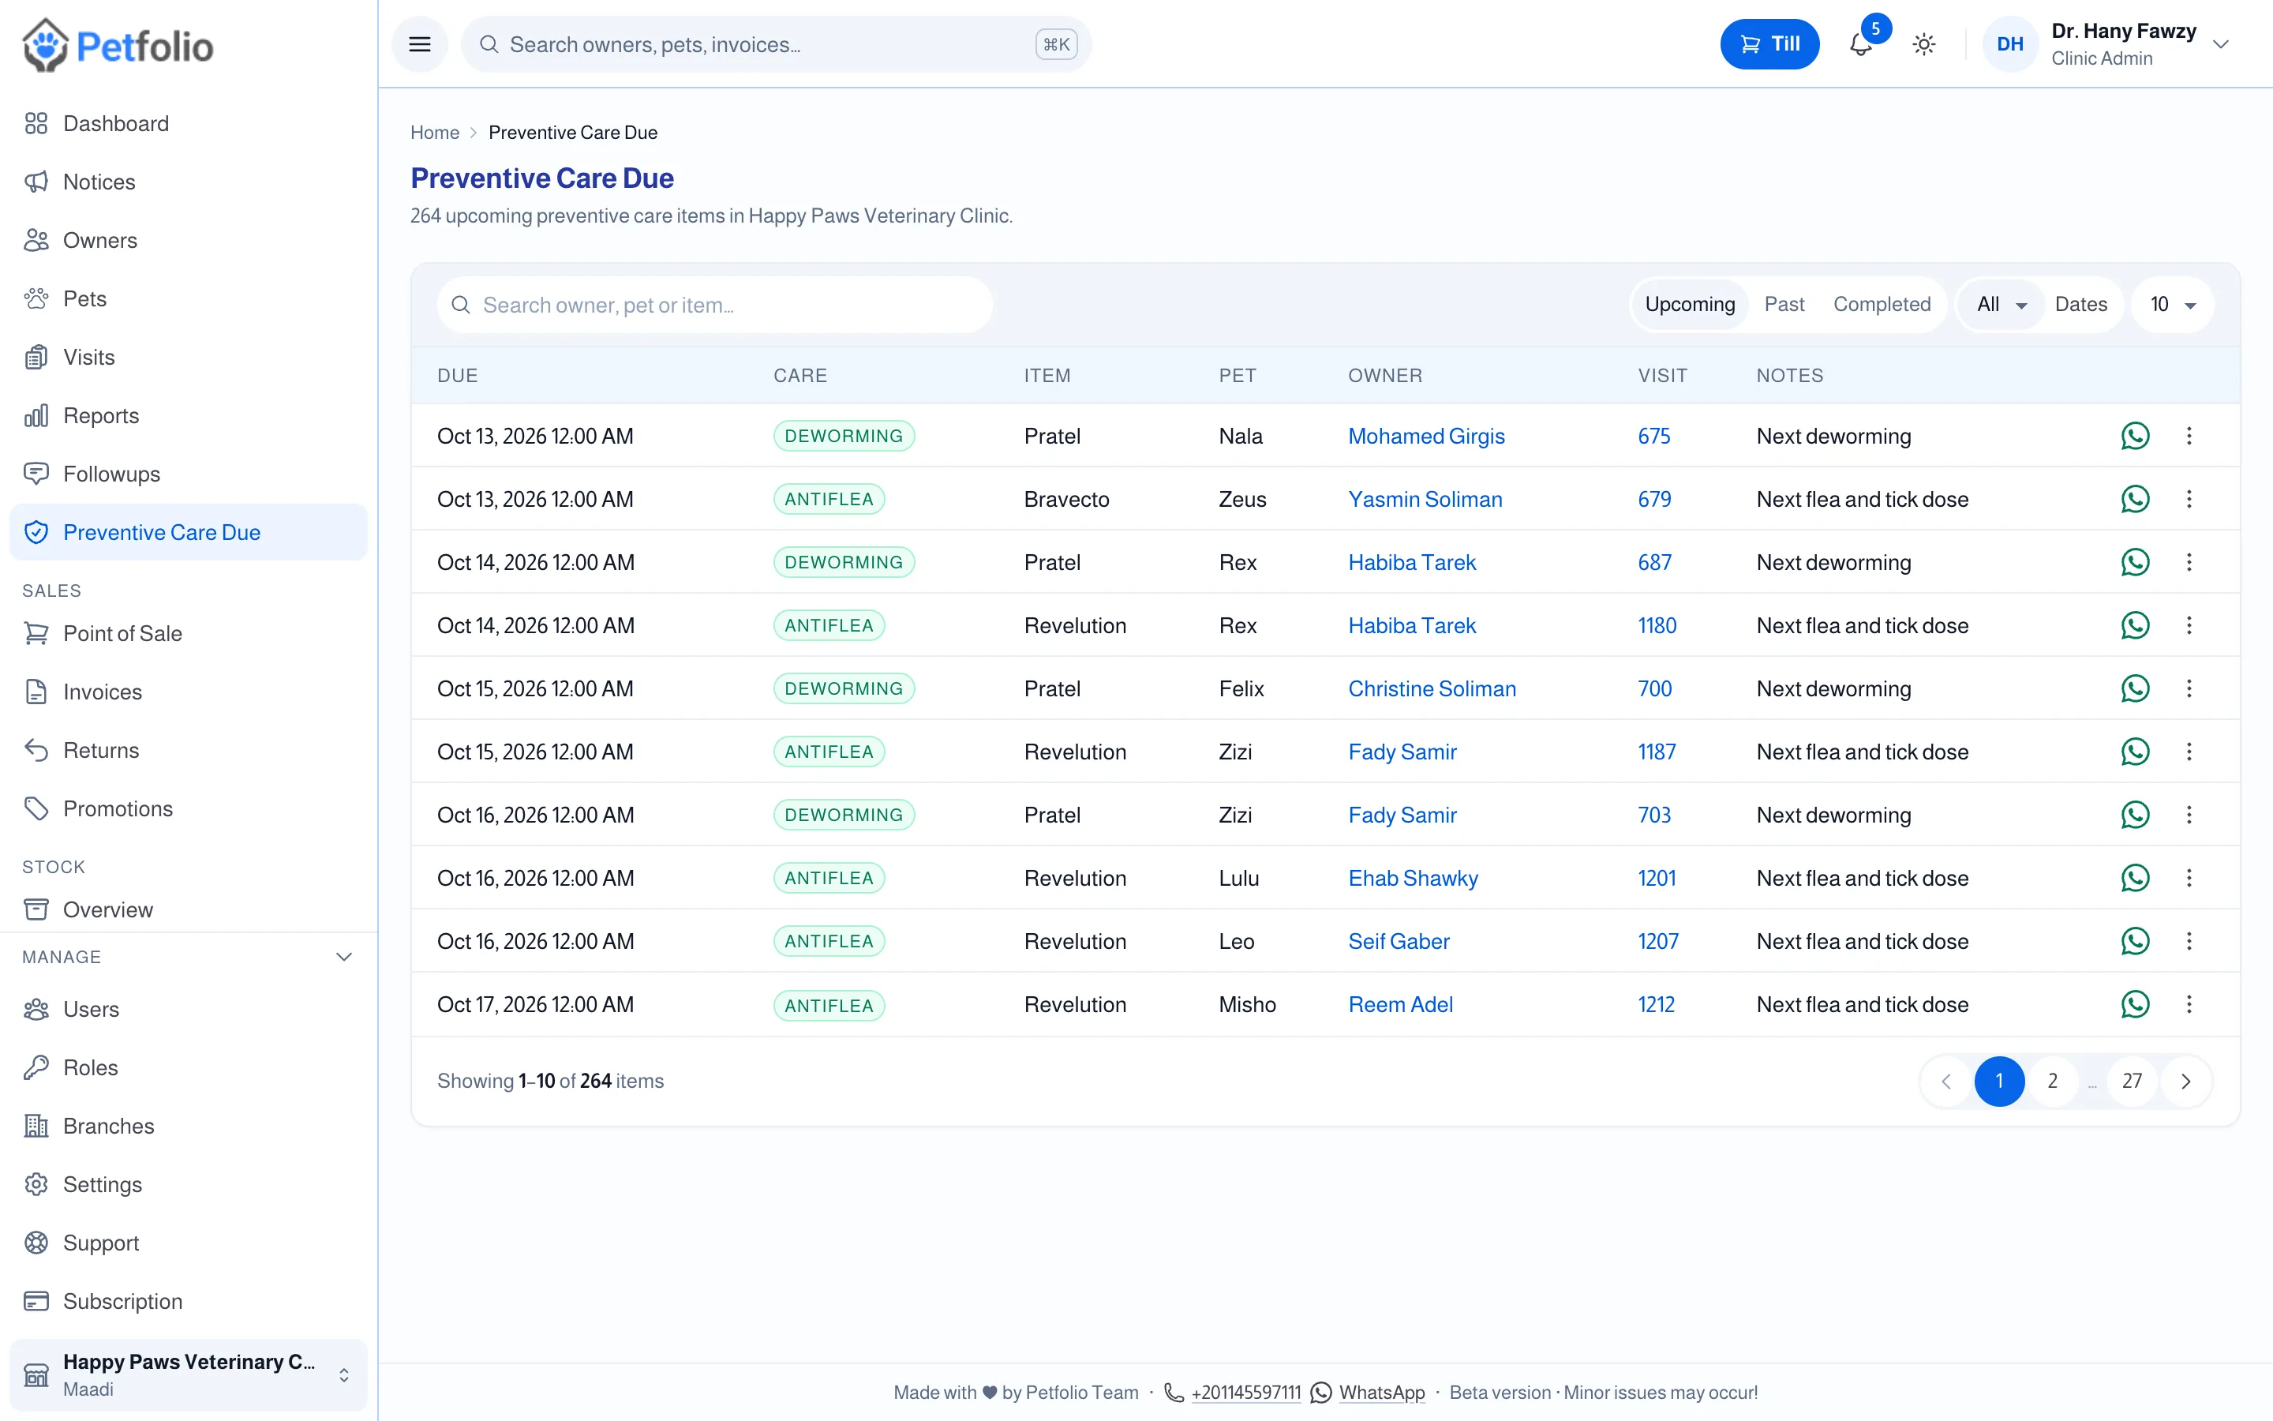The width and height of the screenshot is (2273, 1421).
Task: Open row actions menu for Misho
Action: point(2189,1005)
